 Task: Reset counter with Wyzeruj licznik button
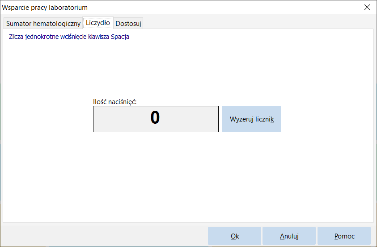click(x=251, y=119)
